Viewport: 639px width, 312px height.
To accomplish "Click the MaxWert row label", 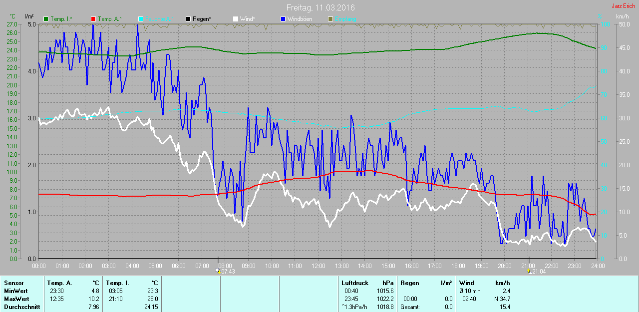I will (x=16, y=299).
